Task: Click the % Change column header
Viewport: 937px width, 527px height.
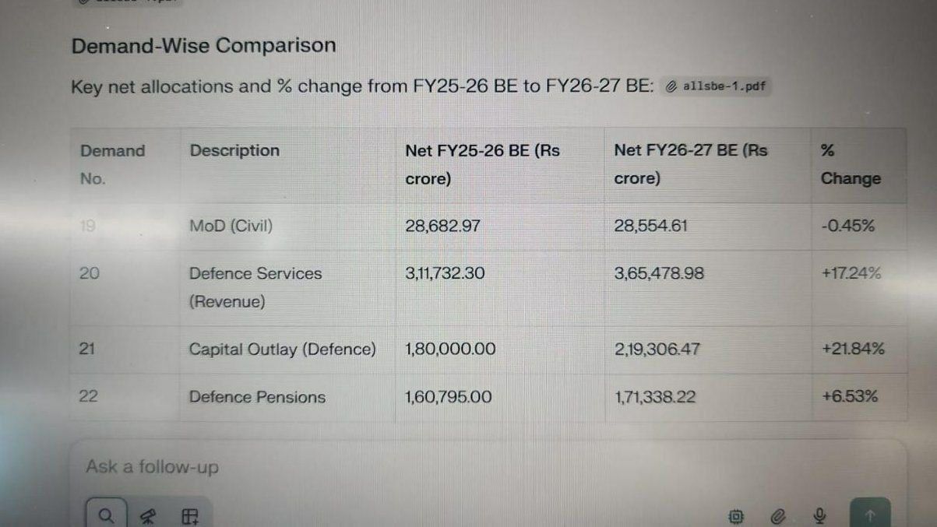Action: click(850, 164)
